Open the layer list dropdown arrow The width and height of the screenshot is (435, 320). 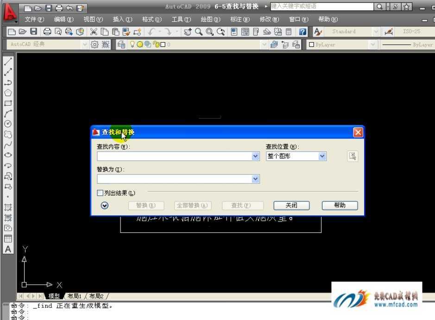[264, 44]
